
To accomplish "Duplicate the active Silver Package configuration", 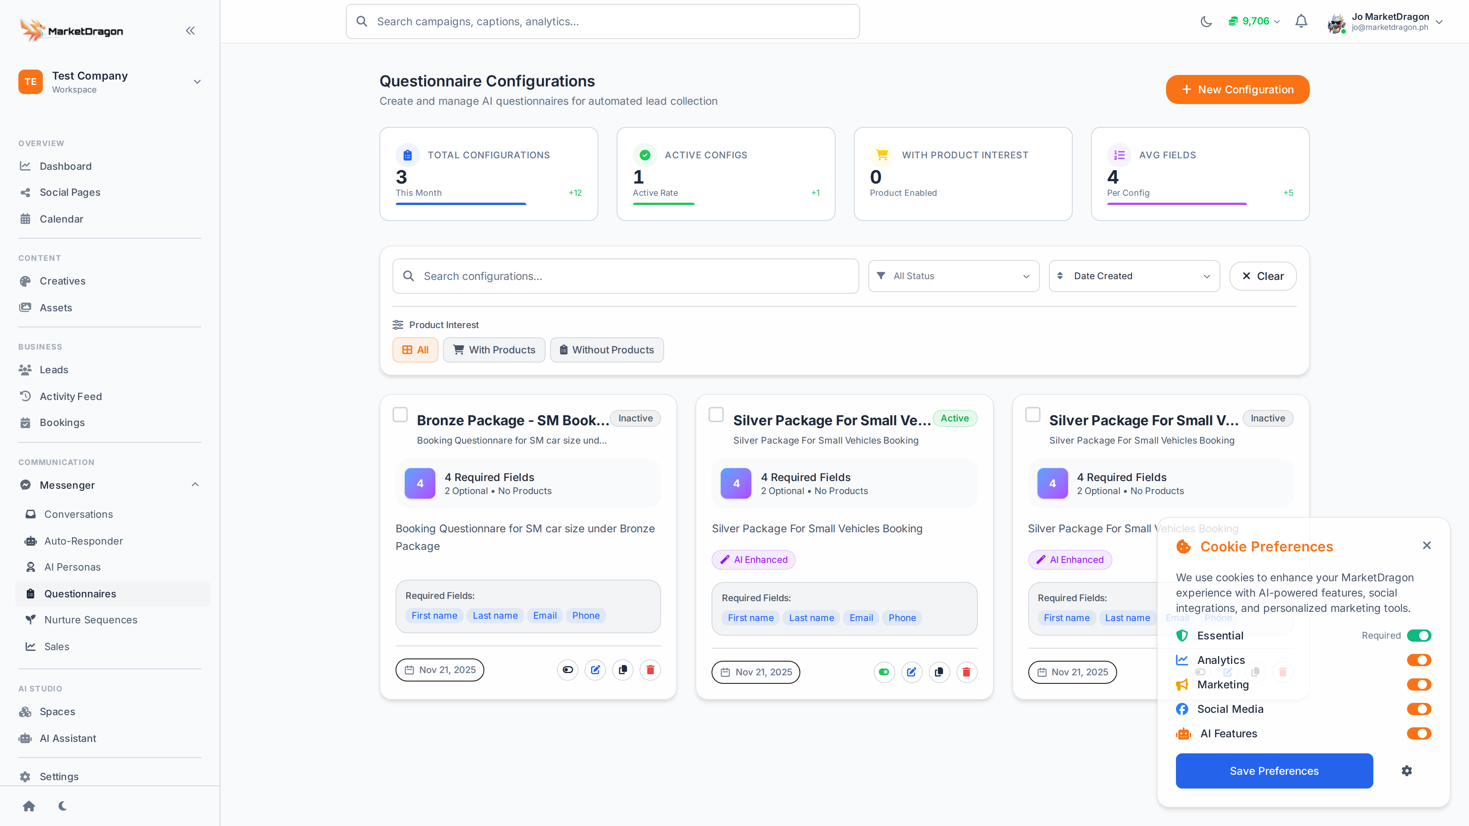I will 939,672.
